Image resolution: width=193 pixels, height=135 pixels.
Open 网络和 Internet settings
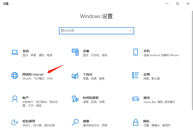coord(33,74)
